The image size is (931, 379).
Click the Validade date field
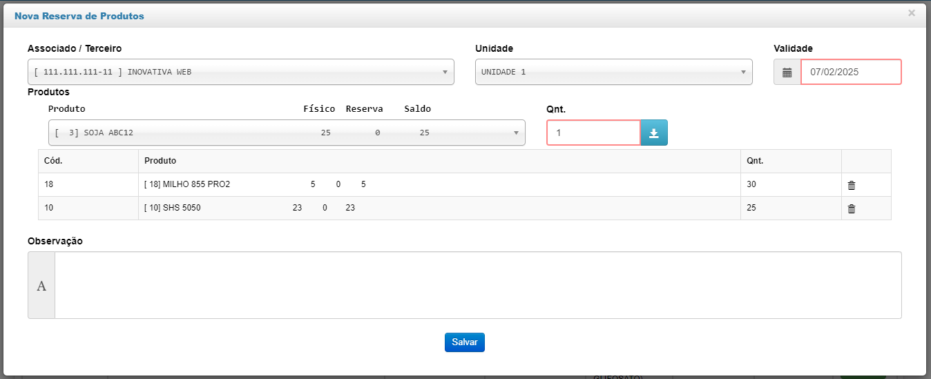point(851,72)
